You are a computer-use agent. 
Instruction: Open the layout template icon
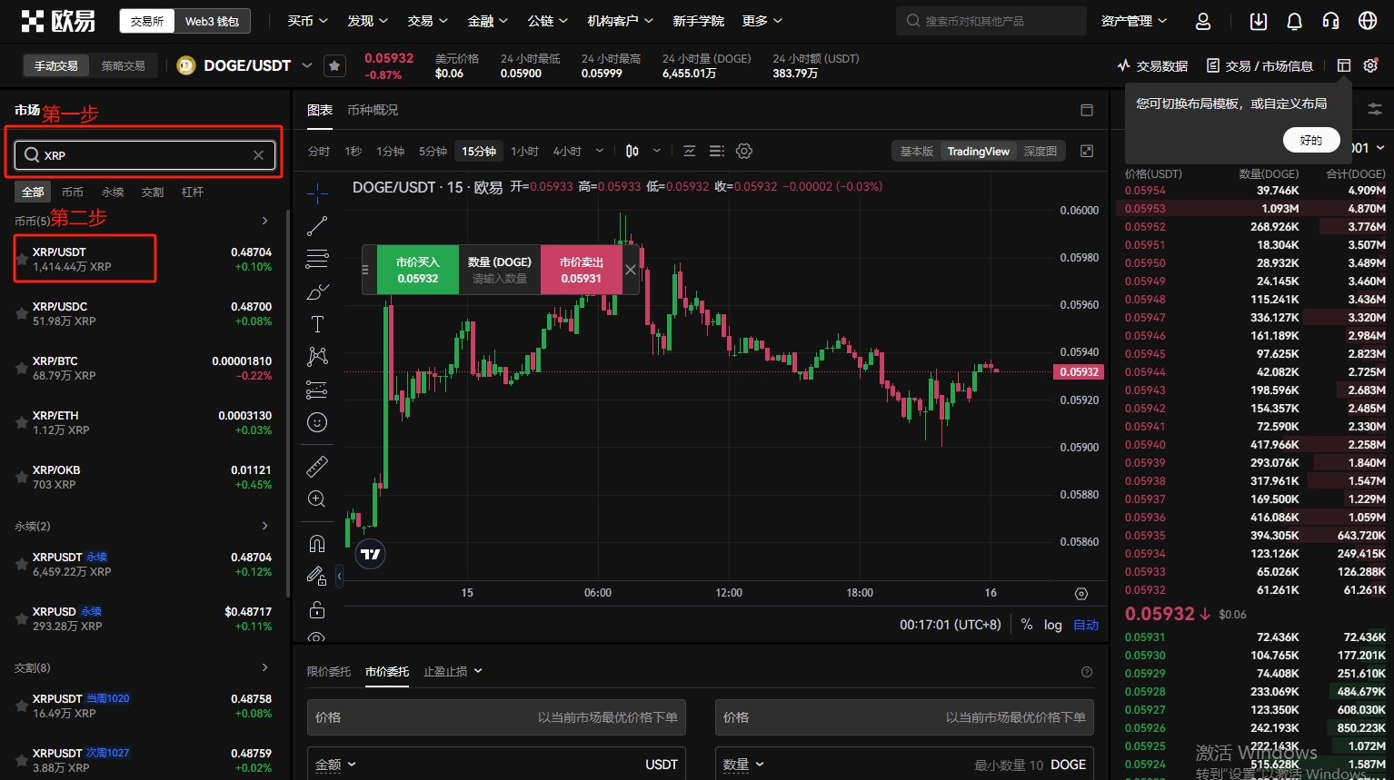(x=1344, y=65)
